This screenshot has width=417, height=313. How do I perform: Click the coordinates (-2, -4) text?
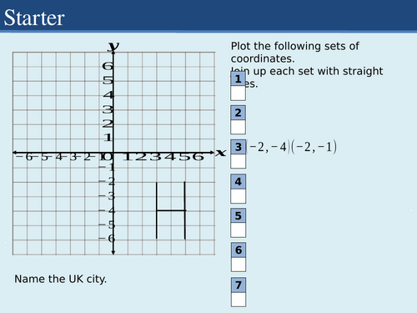point(268,147)
